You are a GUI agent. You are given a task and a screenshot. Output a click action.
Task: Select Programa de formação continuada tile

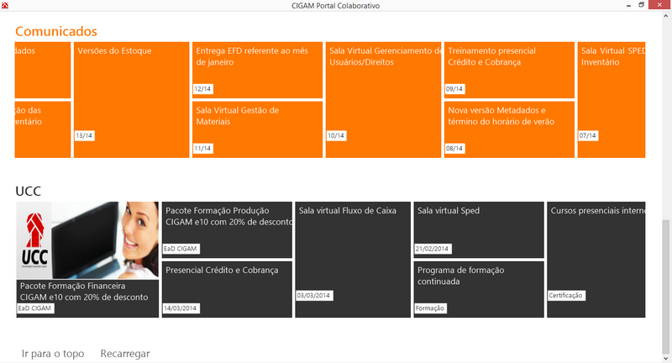[478, 289]
